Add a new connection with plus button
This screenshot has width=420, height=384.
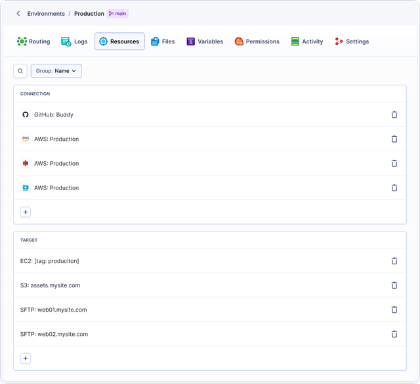click(x=26, y=212)
